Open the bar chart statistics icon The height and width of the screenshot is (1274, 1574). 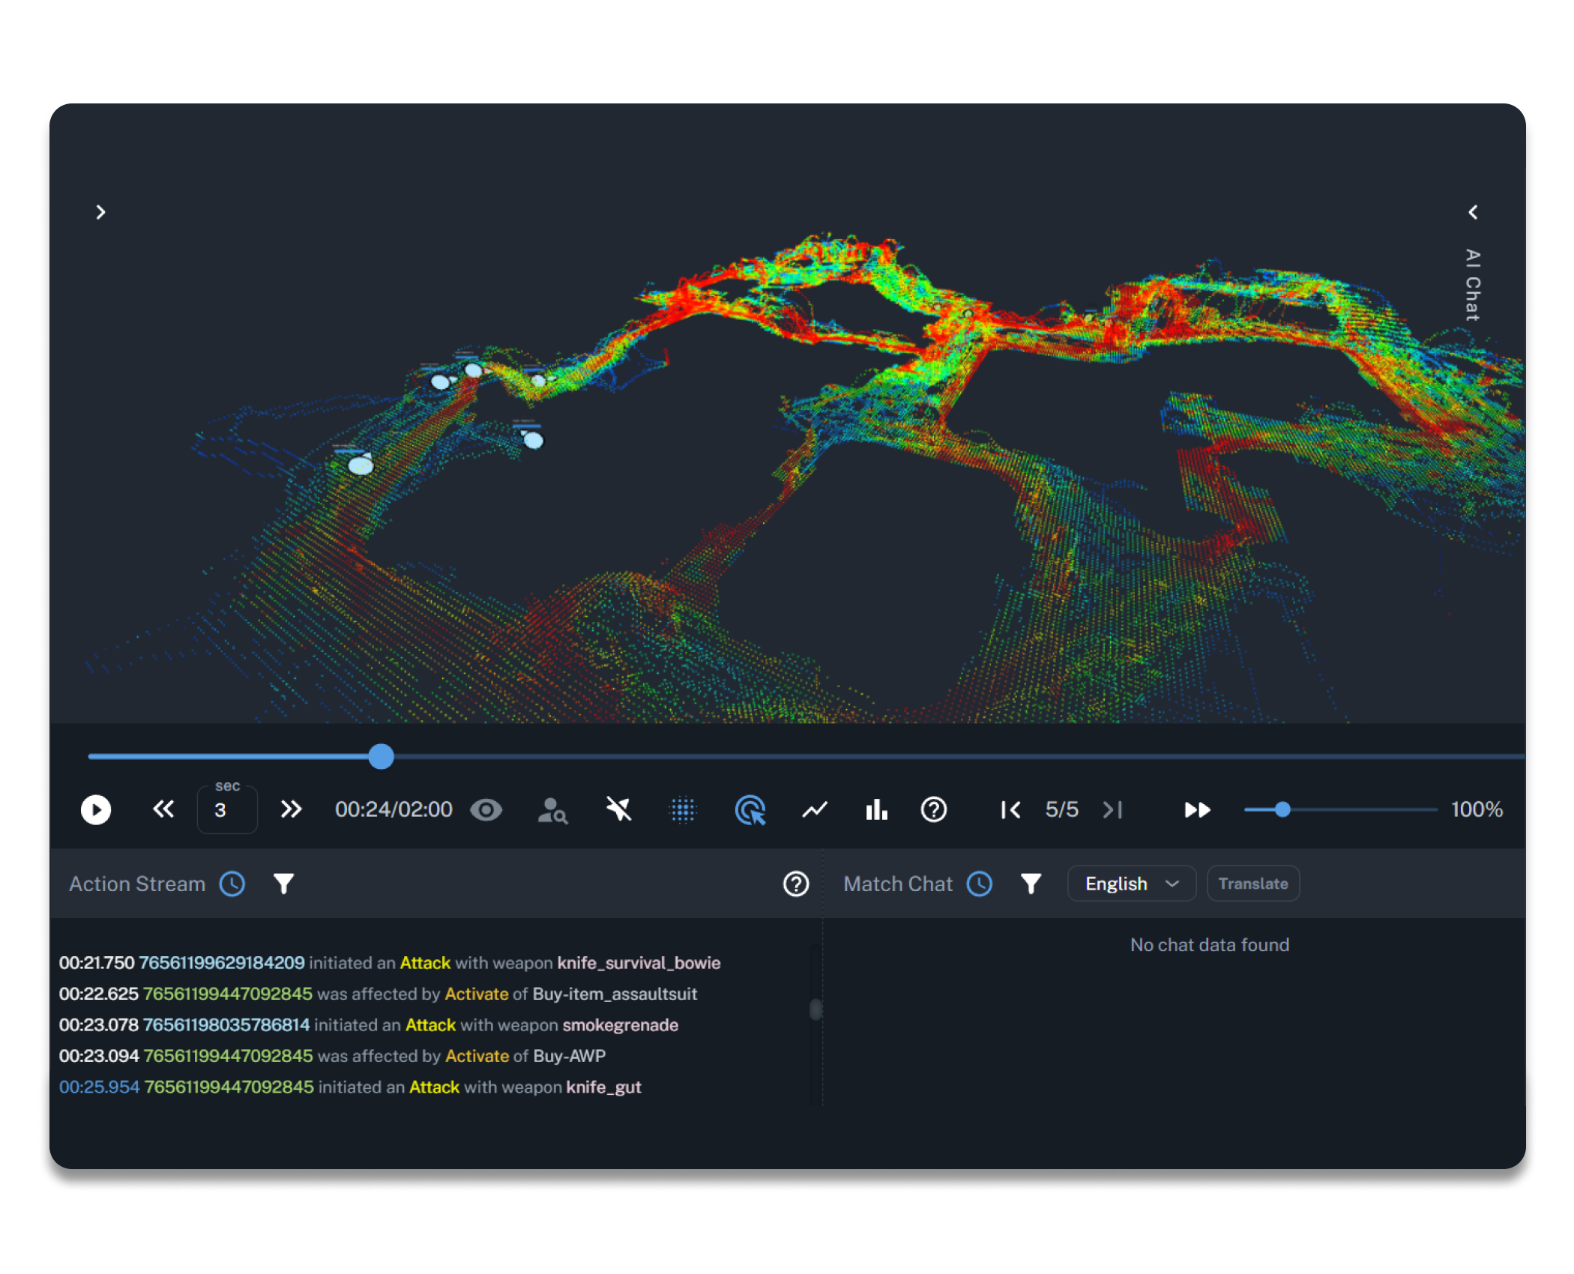(x=875, y=809)
